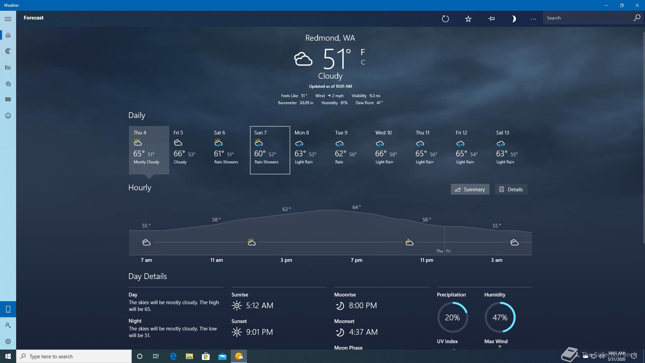This screenshot has width=645, height=363.
Task: Show the hourly Summary view
Action: pos(470,189)
